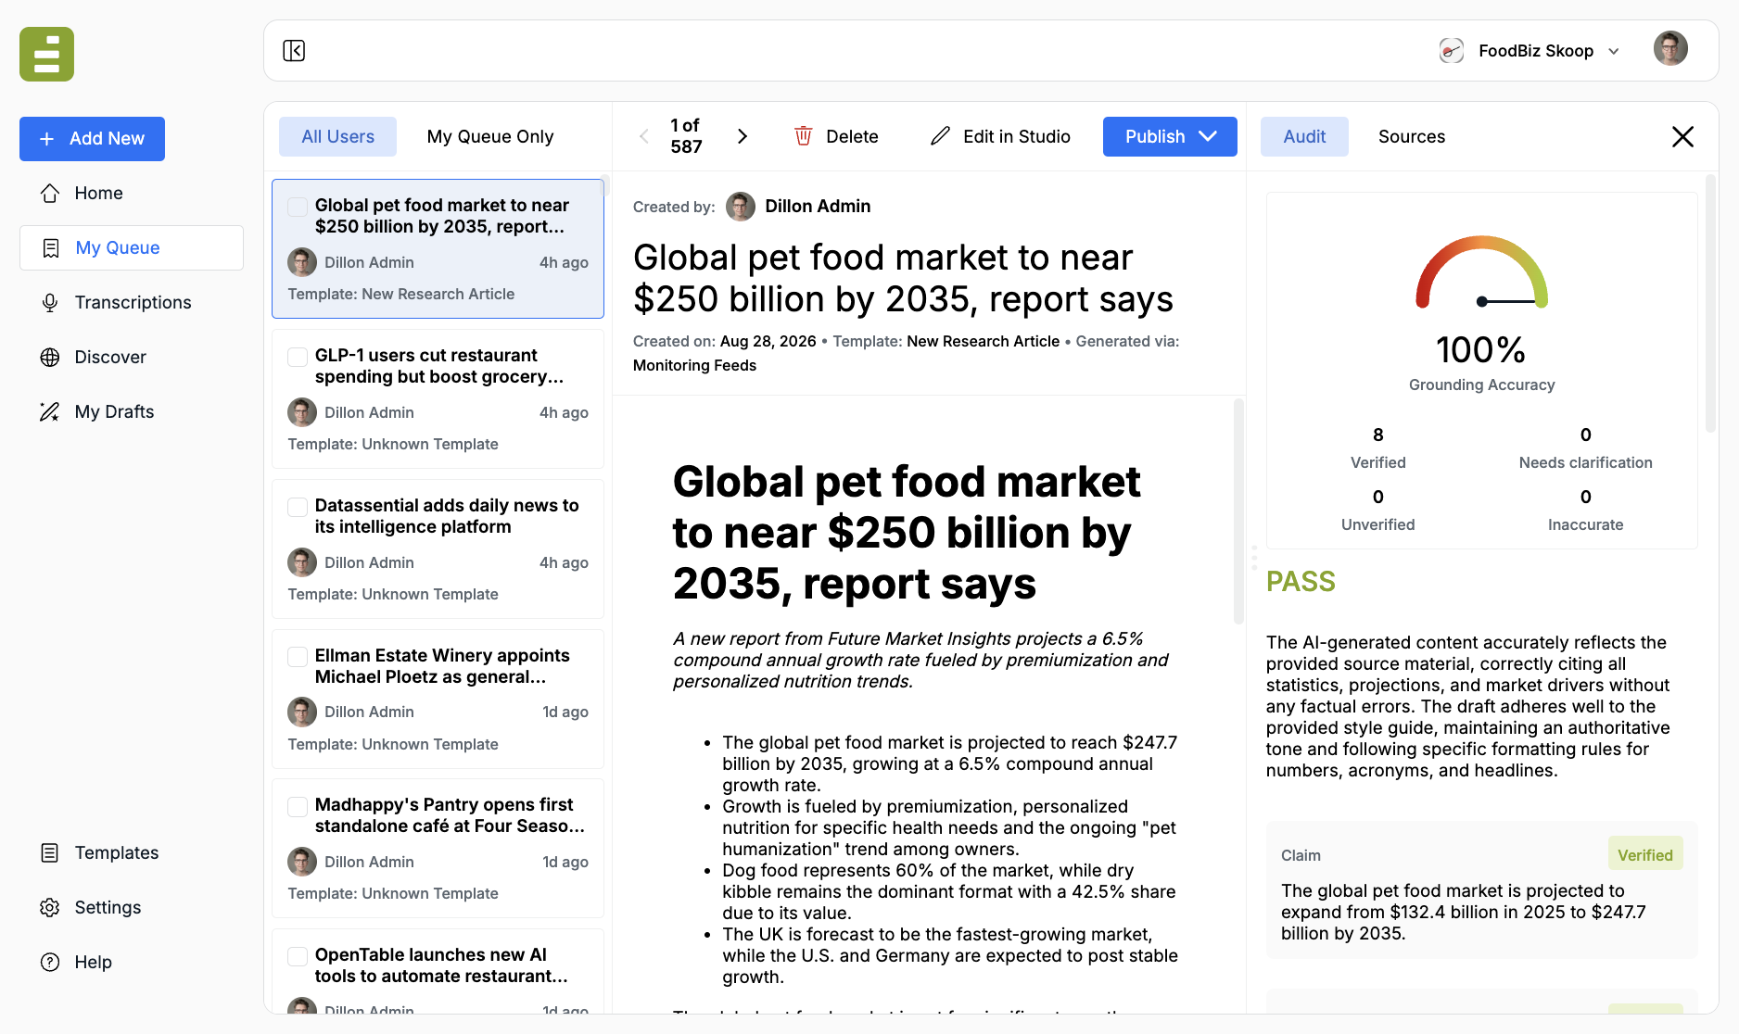Tick the Ellman Estate Winery checkbox
1739x1034 pixels.
(x=298, y=656)
